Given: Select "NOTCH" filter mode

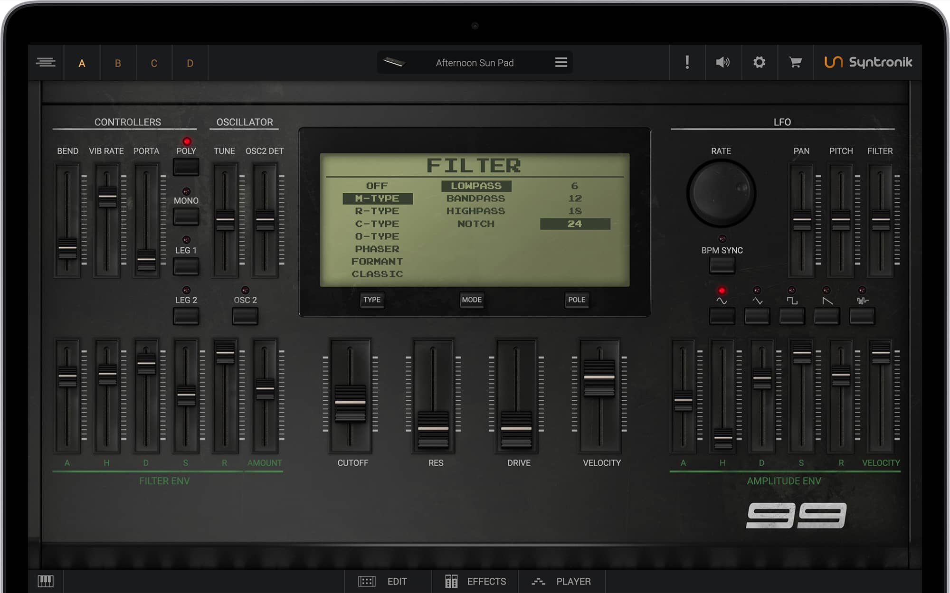Looking at the screenshot, I should pos(476,224).
